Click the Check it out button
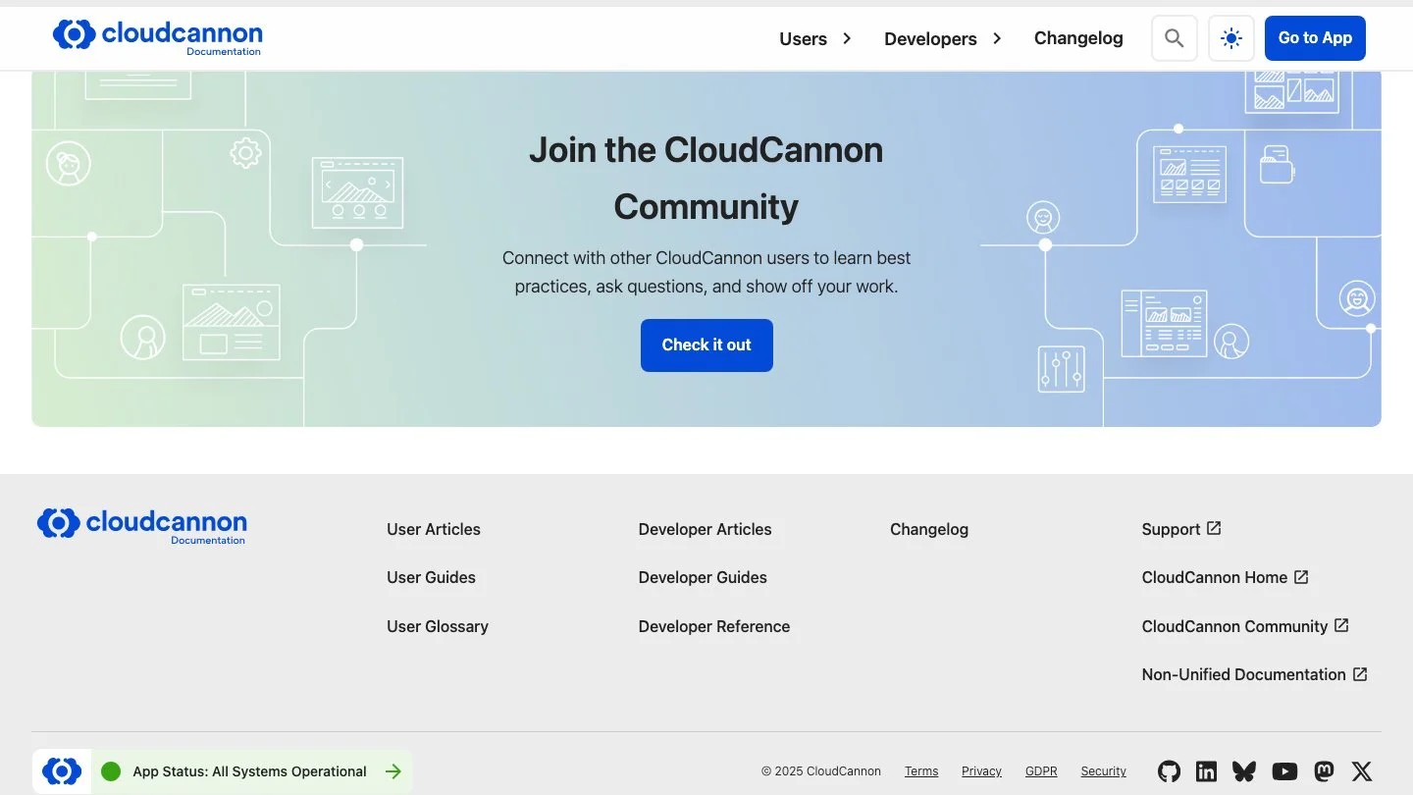Viewport: 1413px width, 795px height. pyautogui.click(x=706, y=345)
